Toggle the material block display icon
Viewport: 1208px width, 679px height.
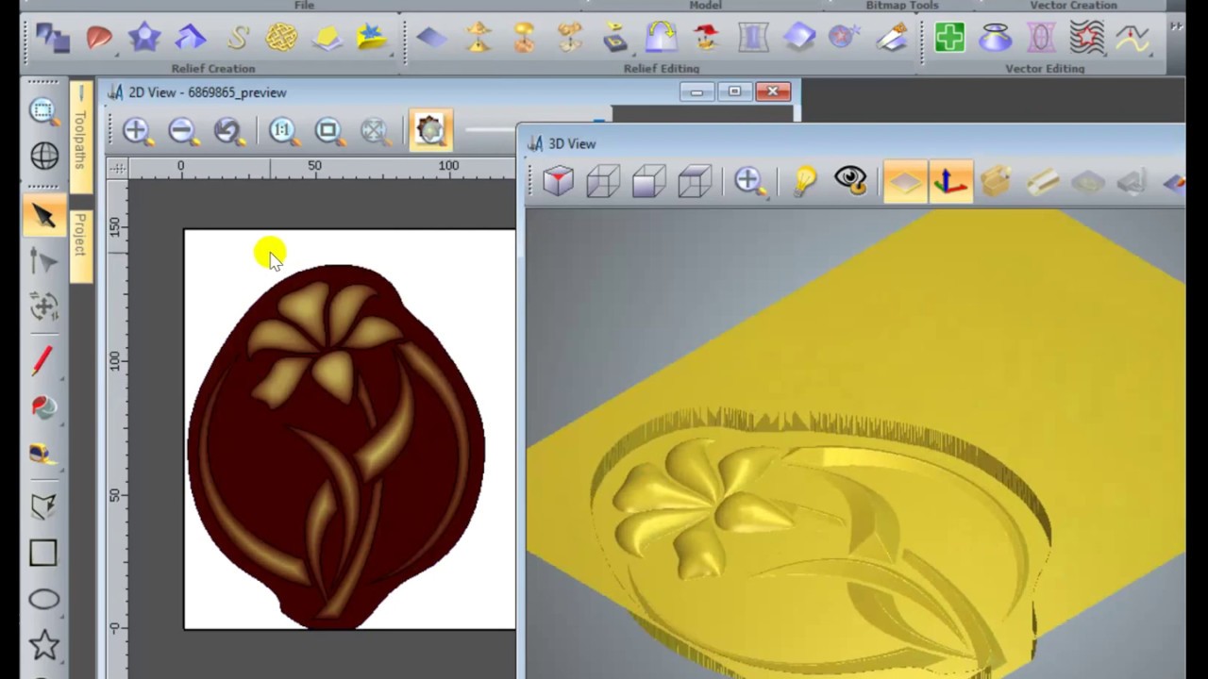997,181
